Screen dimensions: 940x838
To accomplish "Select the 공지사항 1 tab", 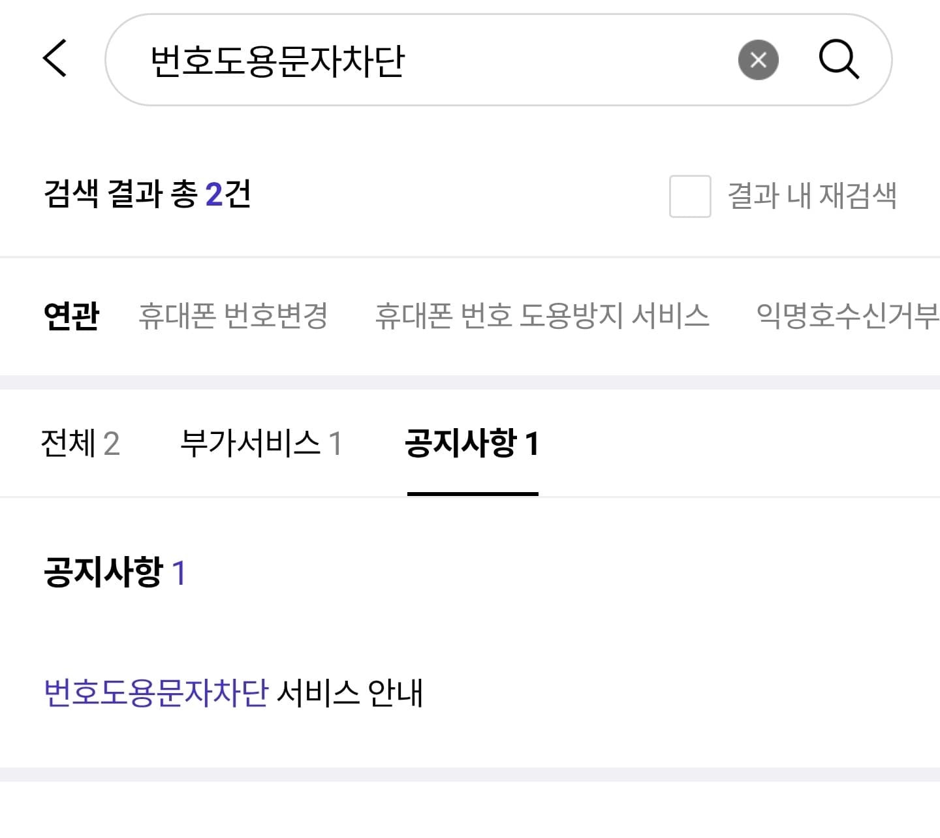I will pos(473,444).
